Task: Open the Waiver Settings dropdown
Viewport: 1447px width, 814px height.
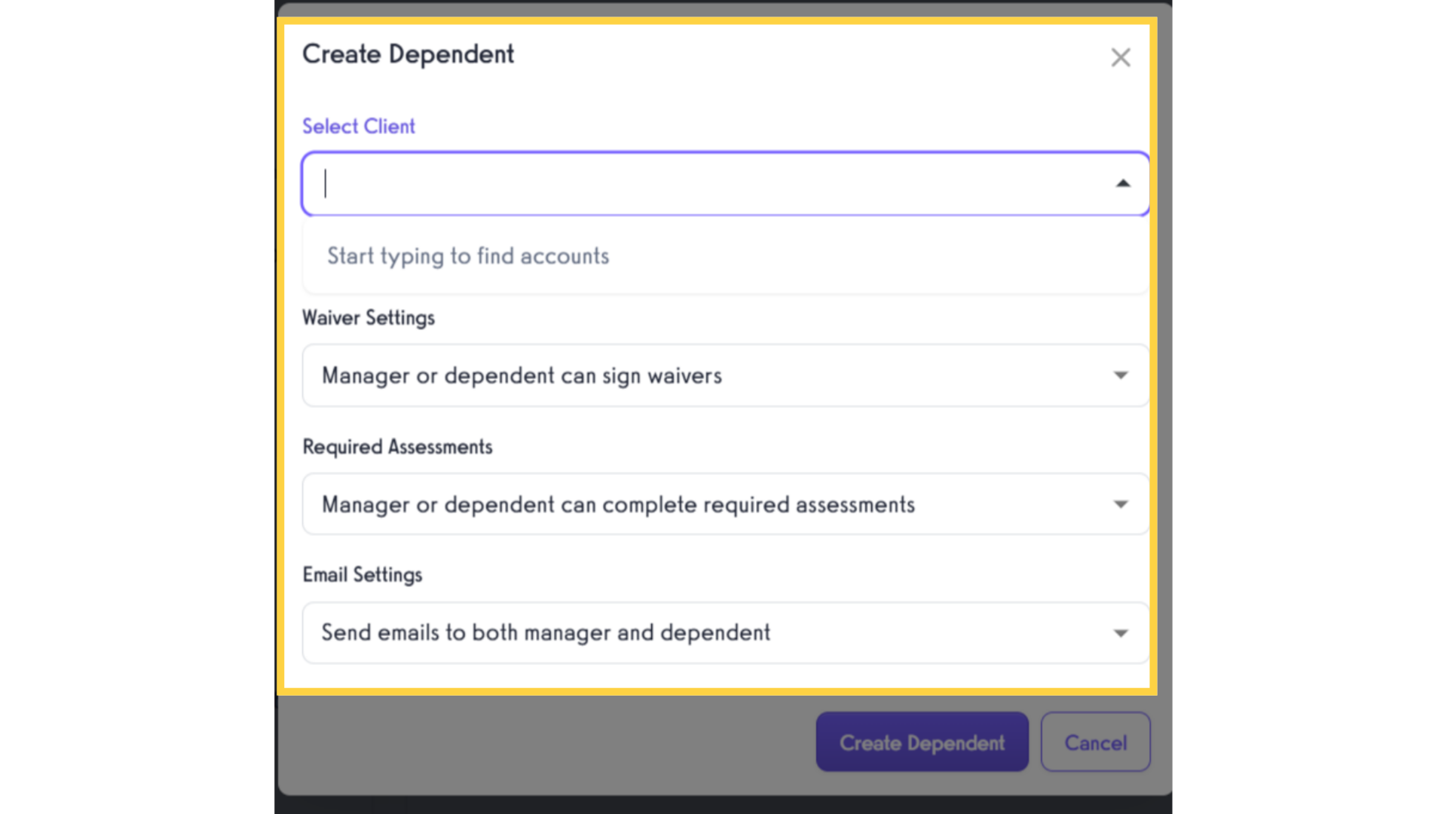Action: pyautogui.click(x=725, y=375)
